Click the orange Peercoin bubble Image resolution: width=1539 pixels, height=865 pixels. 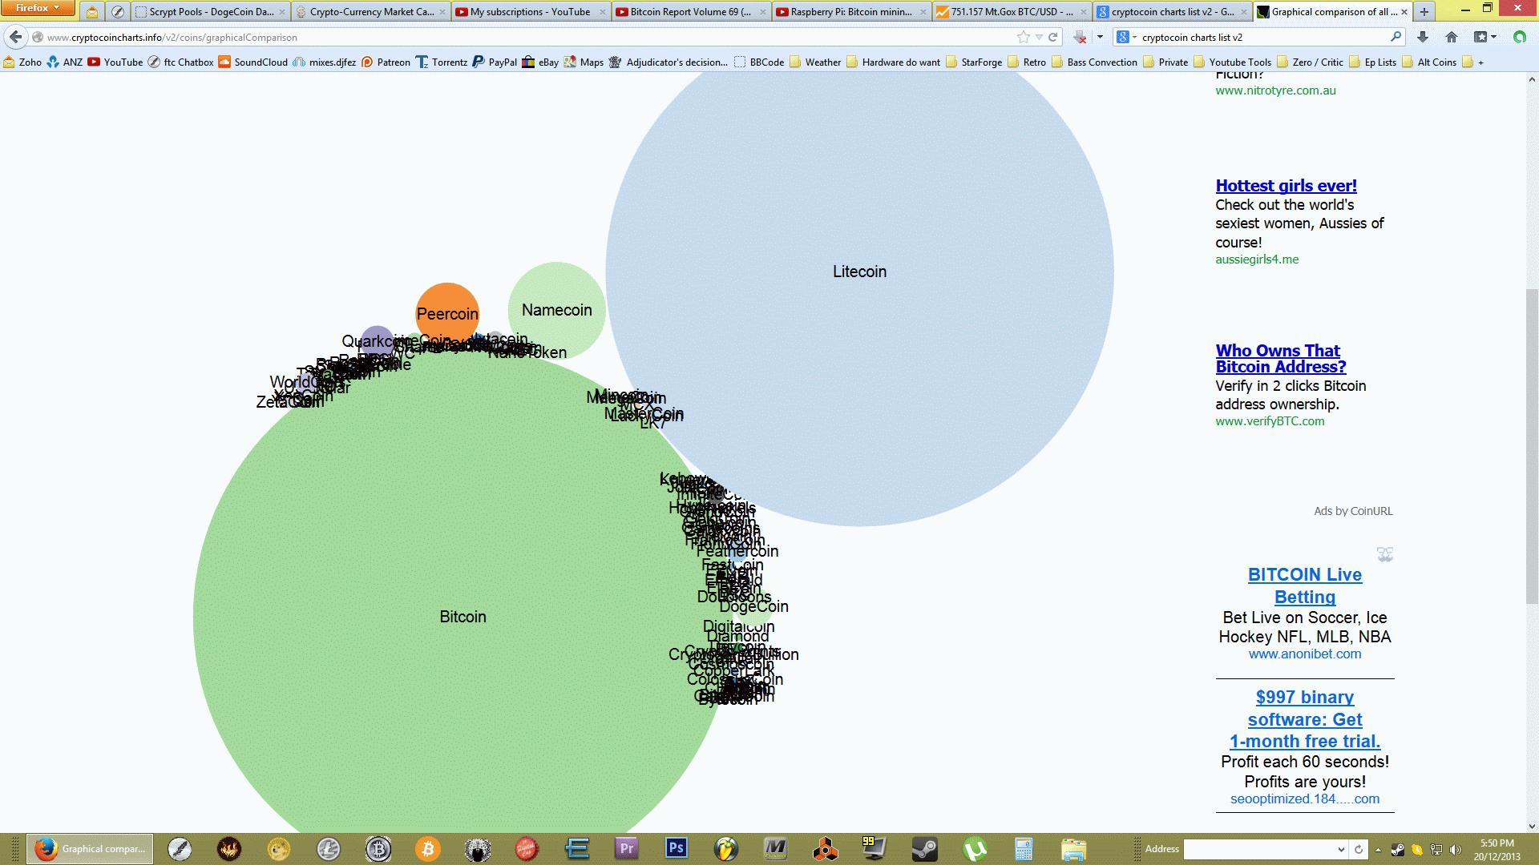(447, 314)
